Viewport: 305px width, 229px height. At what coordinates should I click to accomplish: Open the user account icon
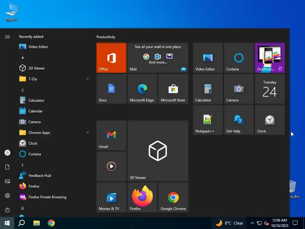(x=7, y=153)
